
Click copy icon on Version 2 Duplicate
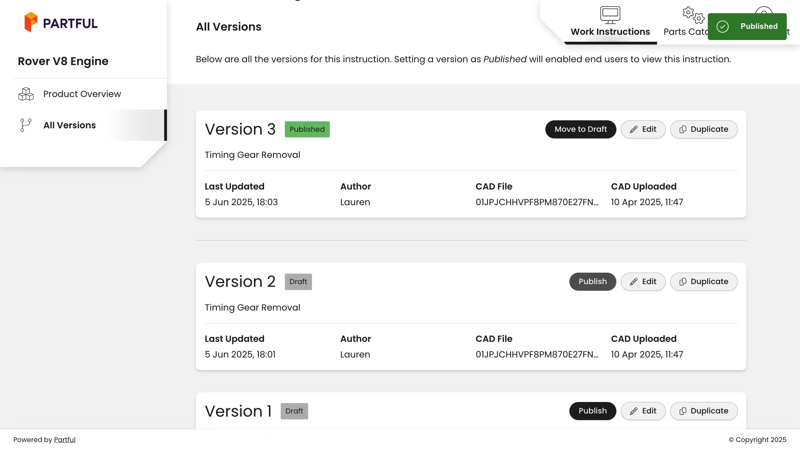(683, 282)
